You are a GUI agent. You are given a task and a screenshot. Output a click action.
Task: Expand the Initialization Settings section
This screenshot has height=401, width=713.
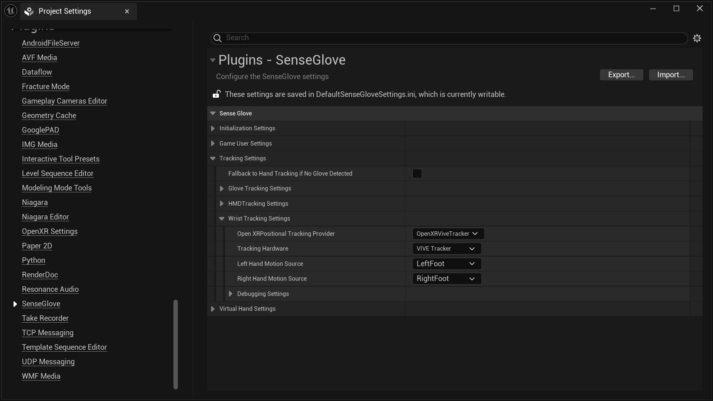tap(212, 128)
